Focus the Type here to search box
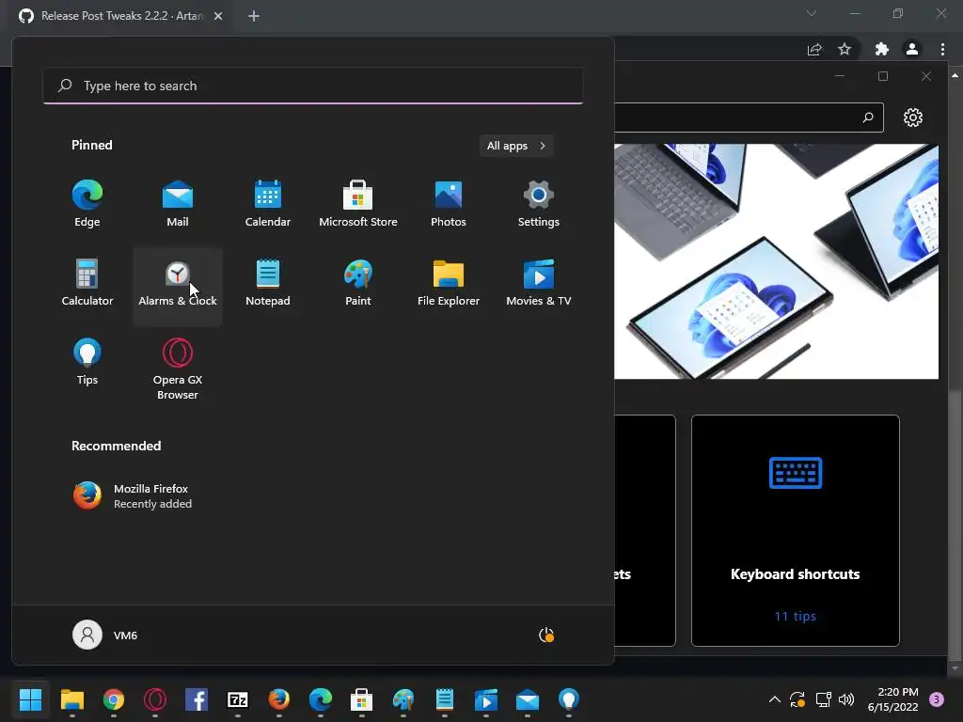The image size is (963, 722). click(x=313, y=86)
